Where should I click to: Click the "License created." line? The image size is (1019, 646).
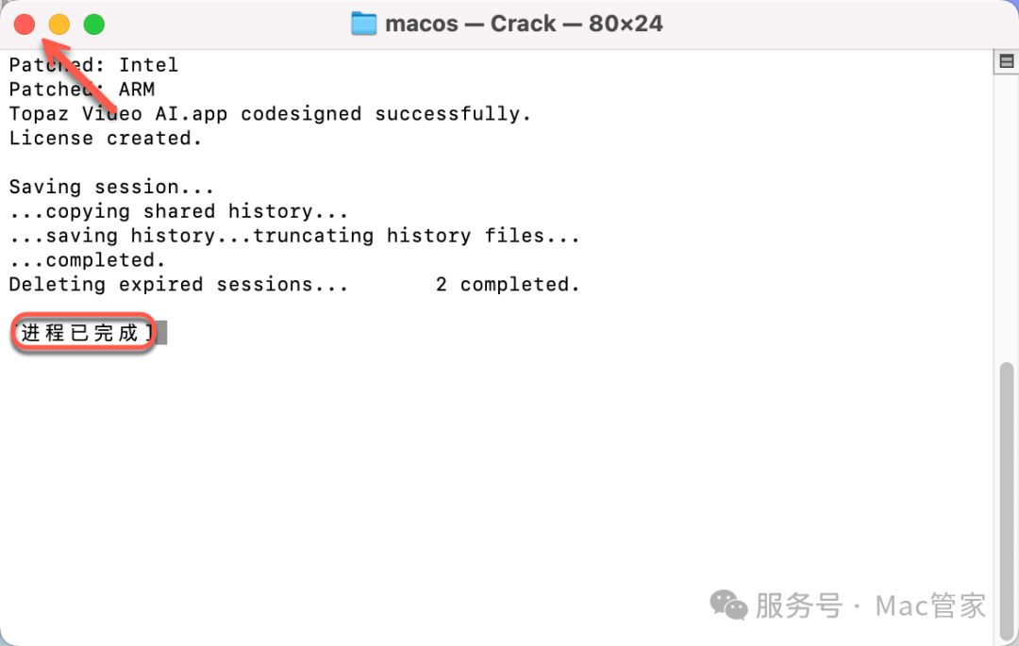pos(106,139)
